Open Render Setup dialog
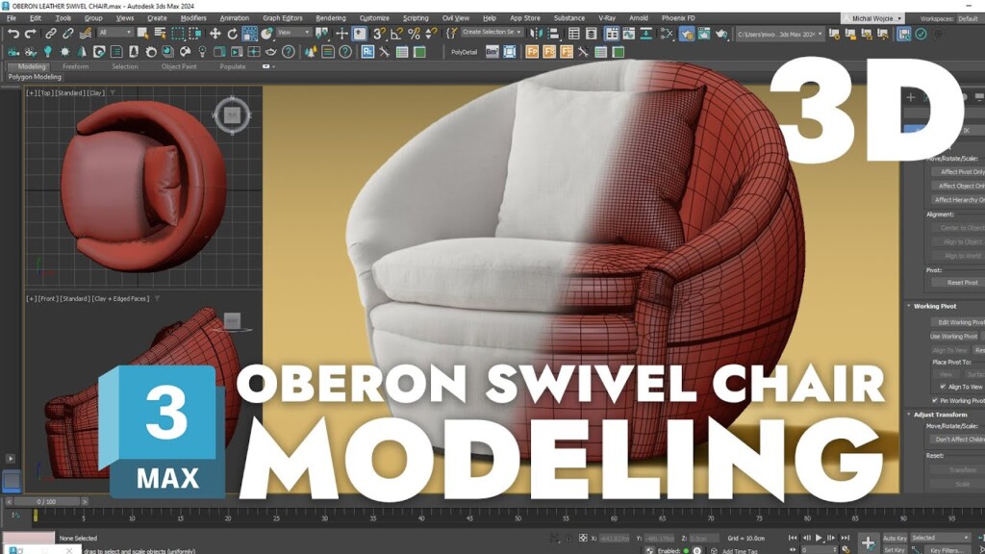The height and width of the screenshot is (554, 985). pyautogui.click(x=687, y=34)
